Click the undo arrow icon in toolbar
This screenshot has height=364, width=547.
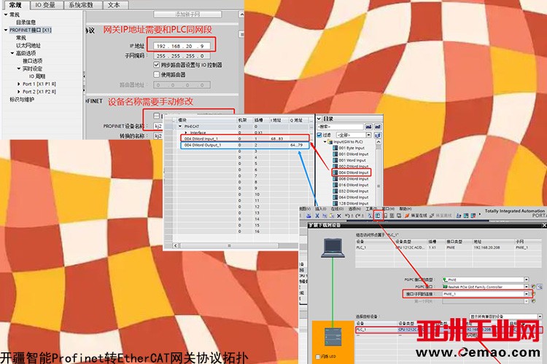point(348,216)
